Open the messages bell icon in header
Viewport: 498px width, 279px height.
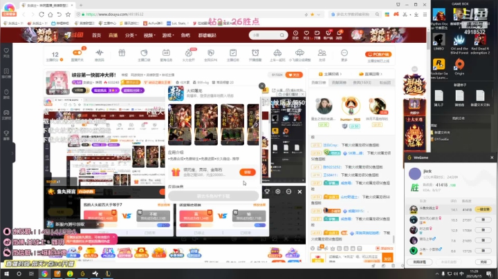(x=339, y=33)
